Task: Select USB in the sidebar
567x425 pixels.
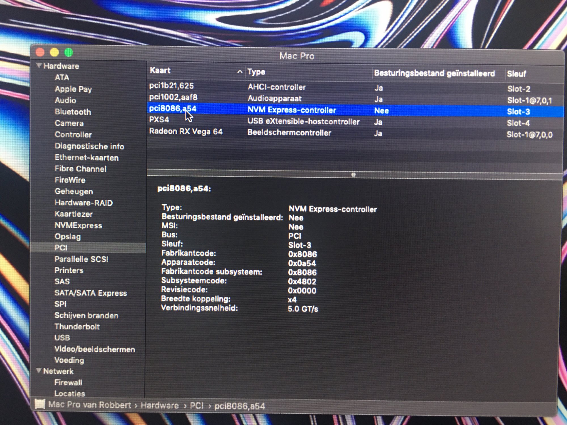Action: pos(62,337)
